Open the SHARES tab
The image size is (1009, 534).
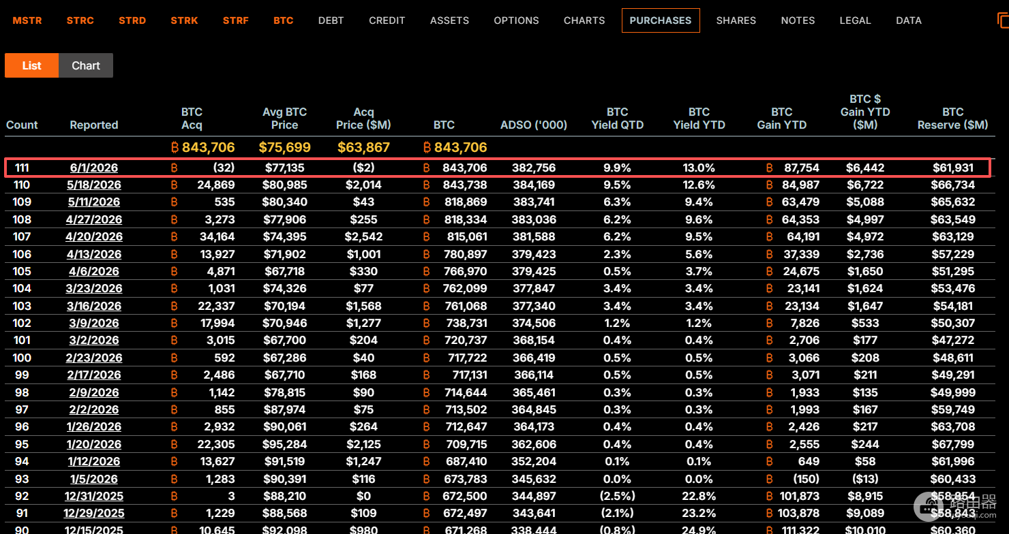[736, 20]
